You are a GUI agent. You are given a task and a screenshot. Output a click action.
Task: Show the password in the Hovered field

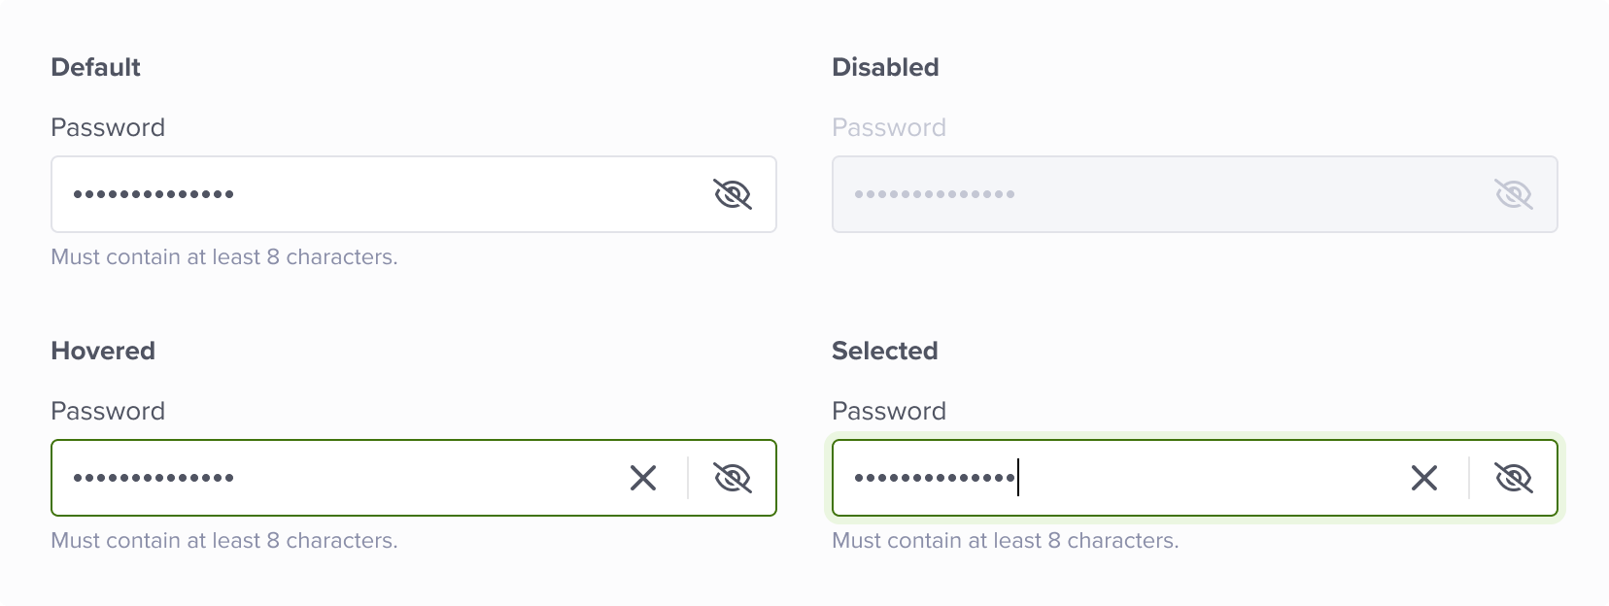click(x=733, y=478)
